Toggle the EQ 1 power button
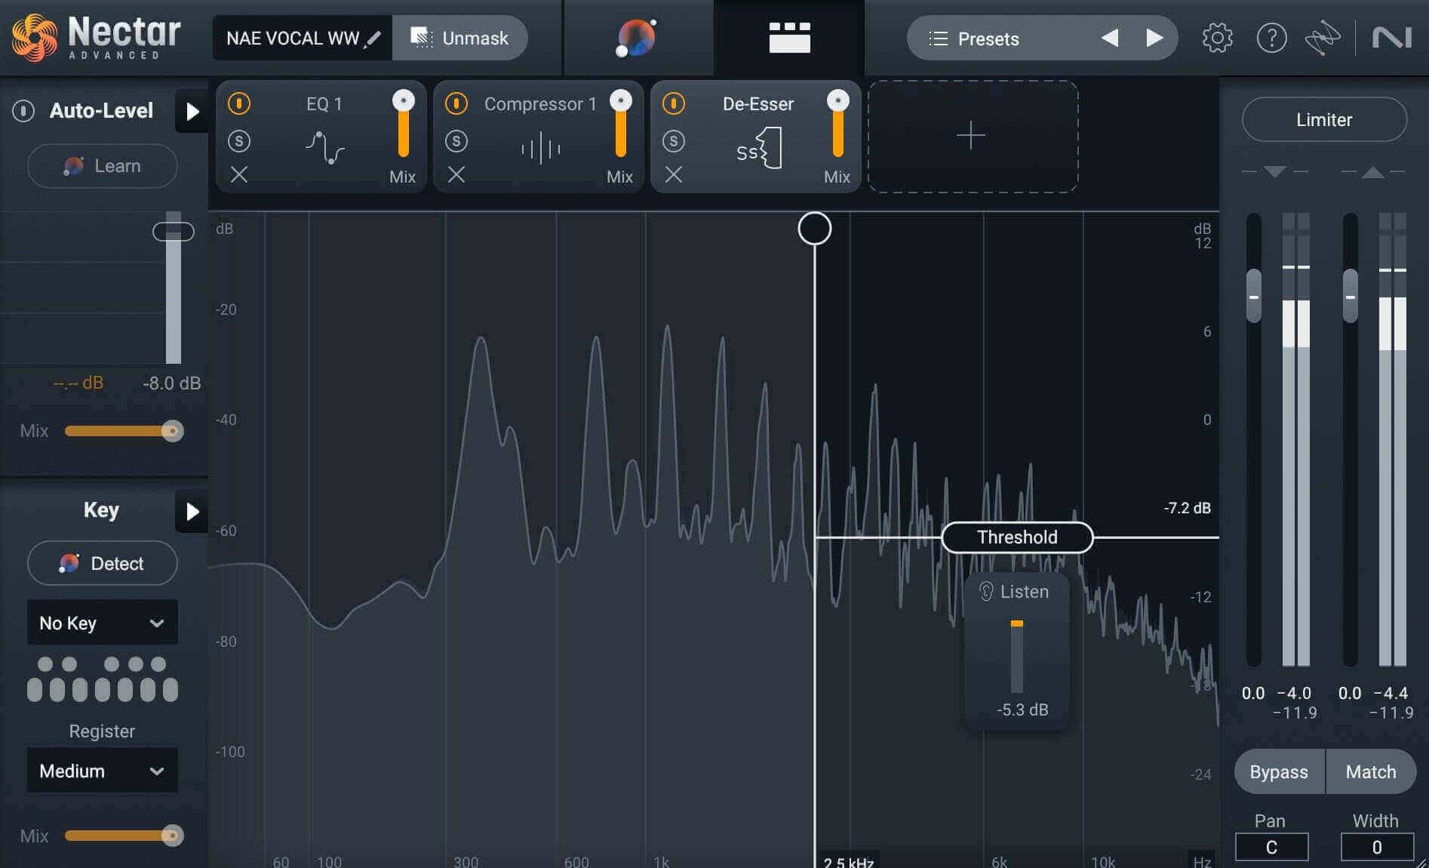 click(239, 103)
